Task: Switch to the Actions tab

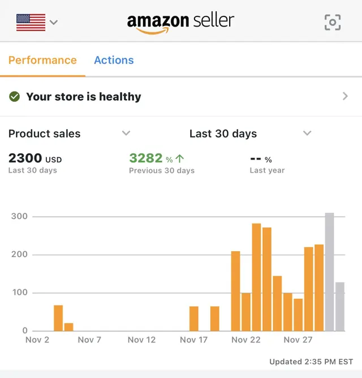Action: 114,61
